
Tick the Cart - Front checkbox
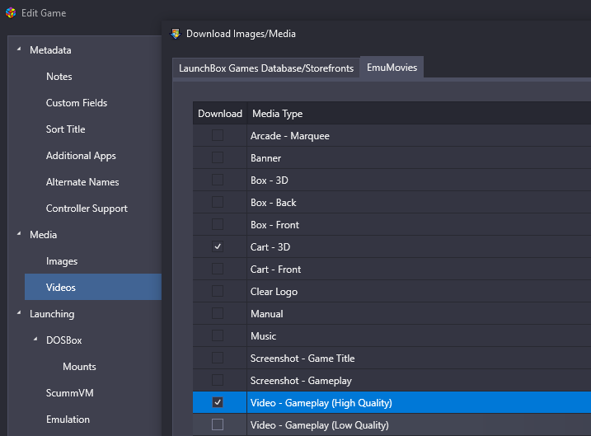tap(218, 269)
